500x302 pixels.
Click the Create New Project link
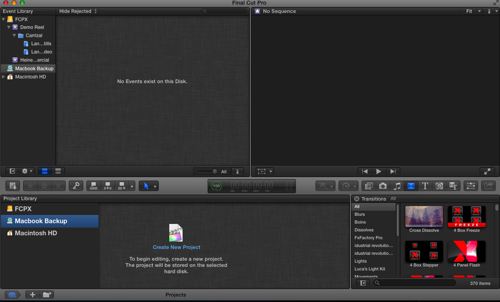pos(176,247)
